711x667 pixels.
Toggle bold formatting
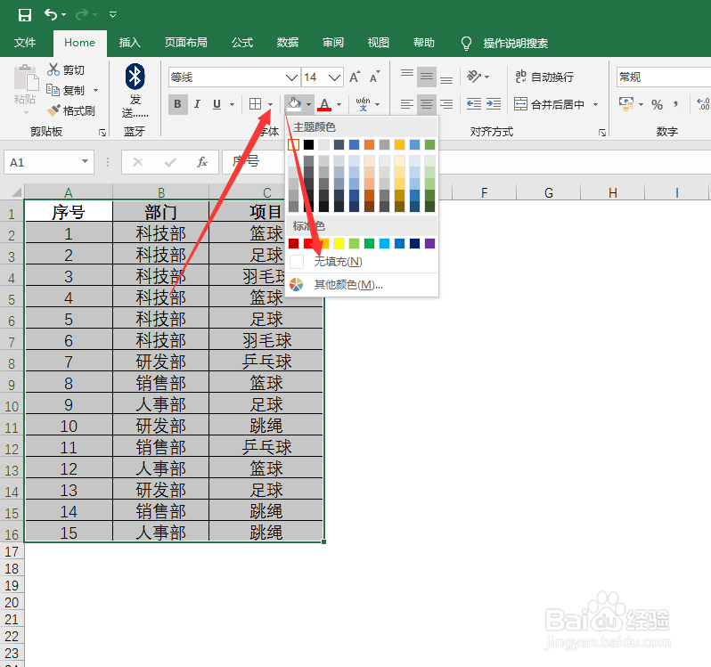pos(178,104)
